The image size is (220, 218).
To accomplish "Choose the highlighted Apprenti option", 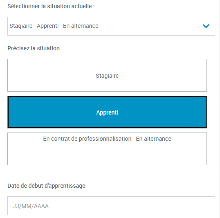I will tap(107, 112).
